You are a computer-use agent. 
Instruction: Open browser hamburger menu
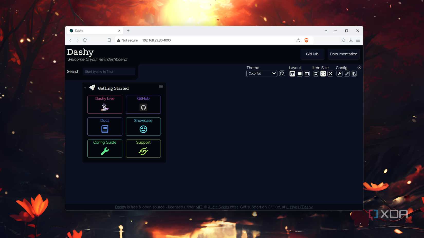[x=358, y=40]
